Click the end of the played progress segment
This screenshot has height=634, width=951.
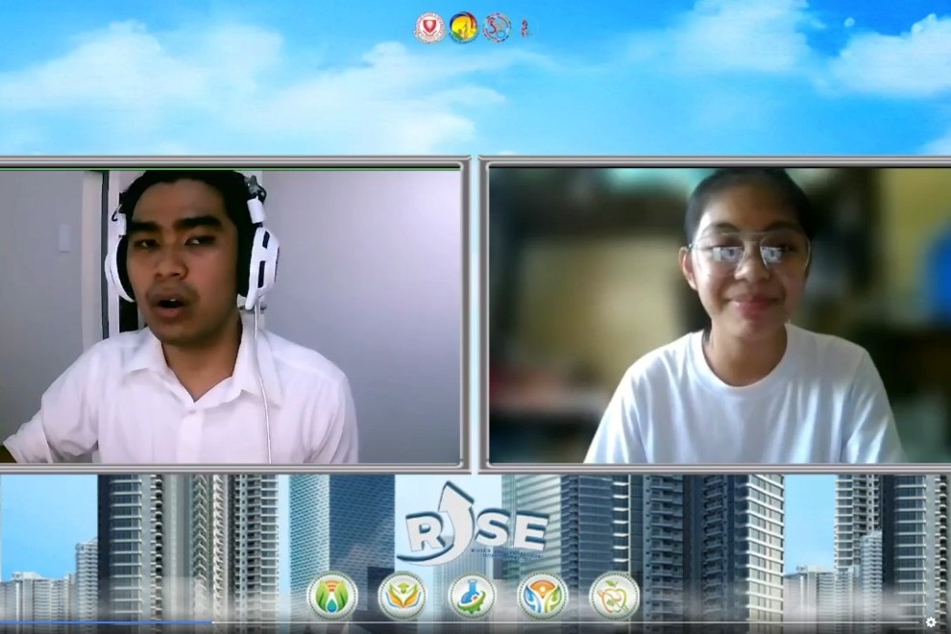(x=211, y=622)
